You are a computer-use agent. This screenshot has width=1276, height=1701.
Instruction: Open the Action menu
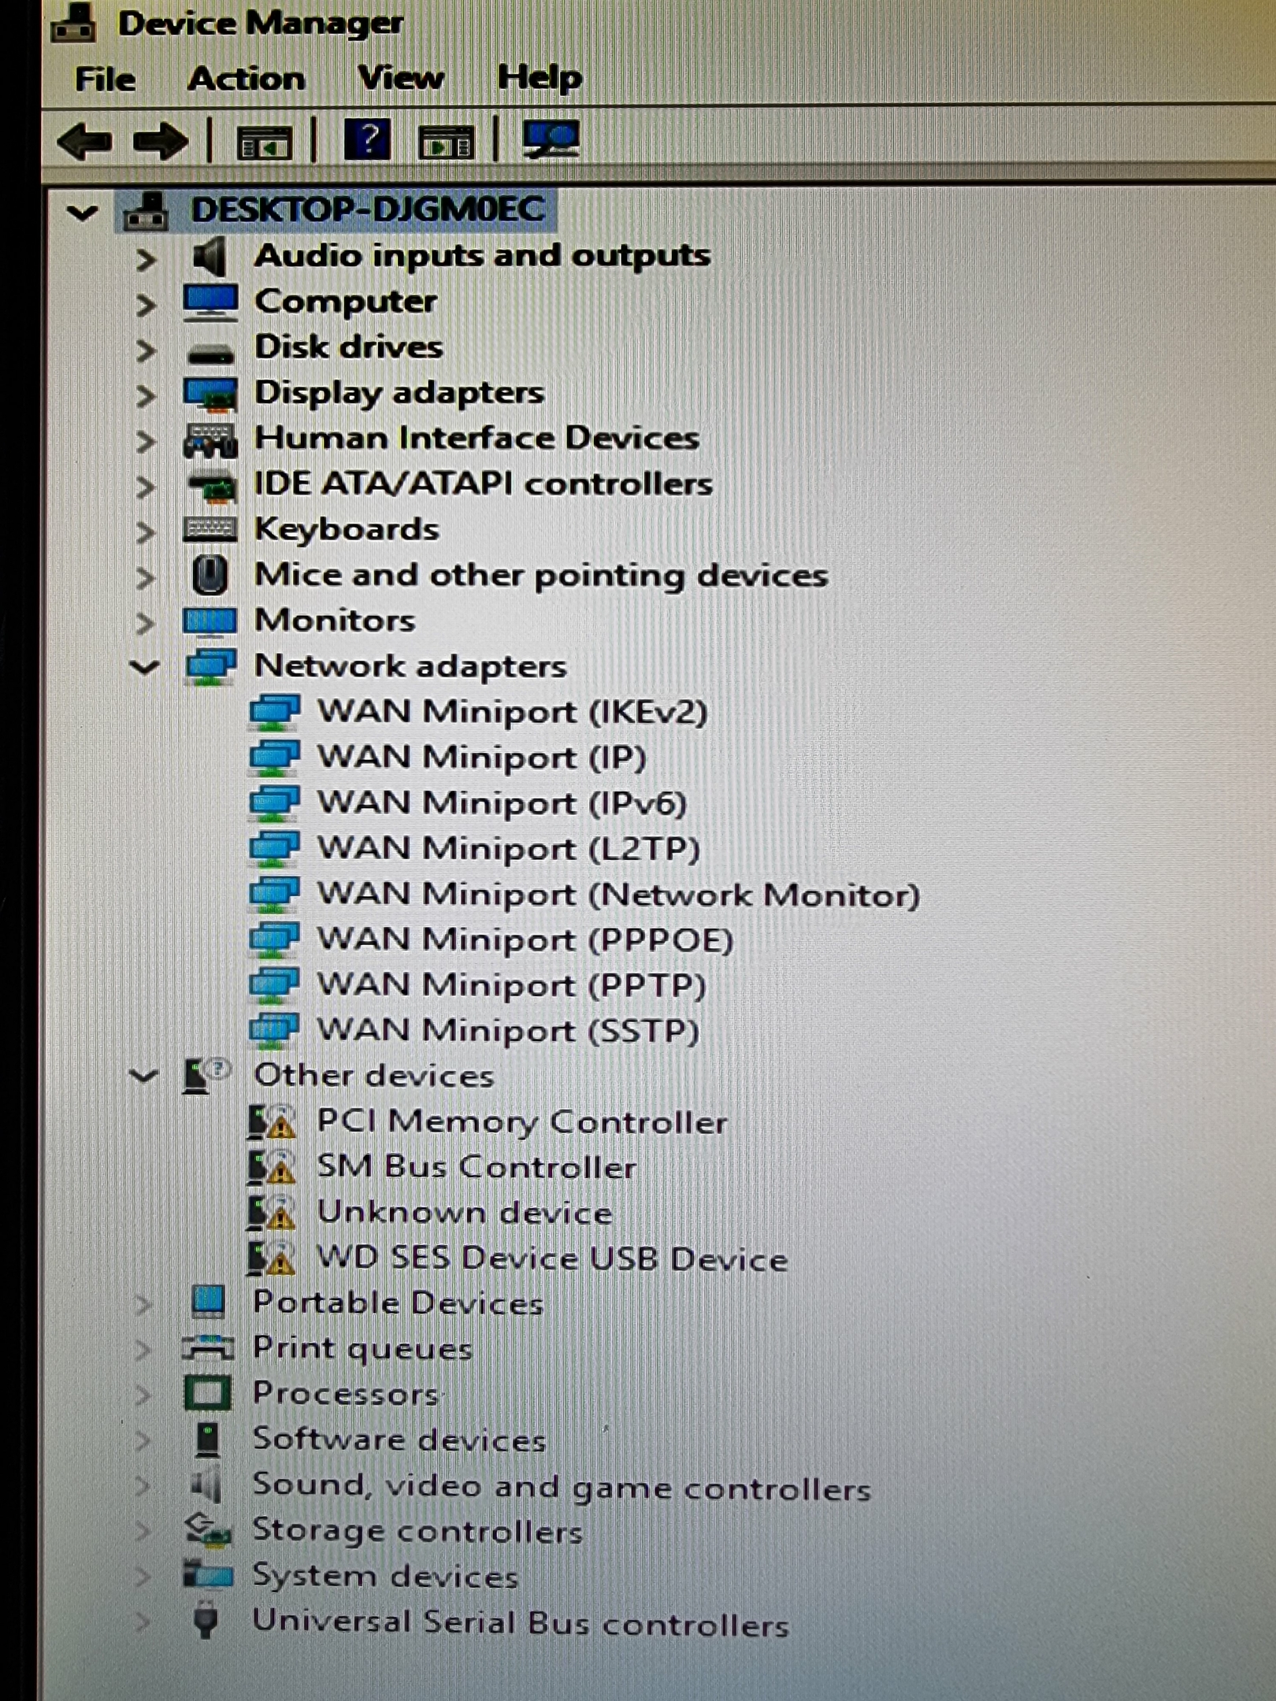(x=247, y=78)
